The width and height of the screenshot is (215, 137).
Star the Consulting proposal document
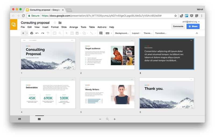click(x=55, y=23)
